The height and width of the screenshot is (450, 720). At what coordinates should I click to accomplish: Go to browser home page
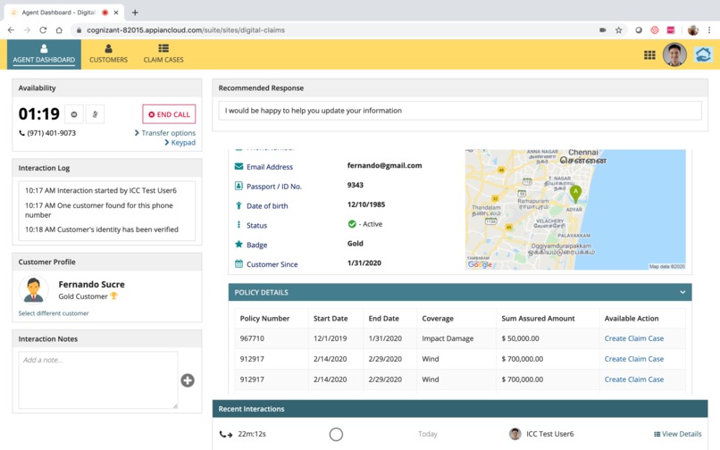coord(59,29)
